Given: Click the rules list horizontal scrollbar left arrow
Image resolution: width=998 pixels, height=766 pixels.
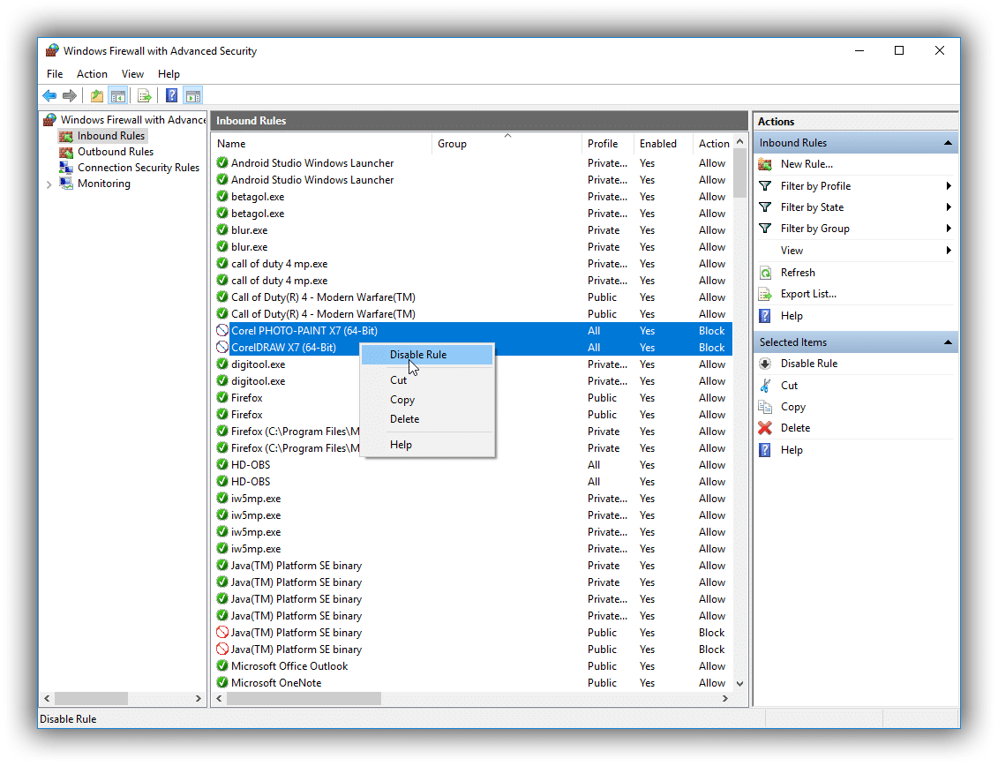Looking at the screenshot, I should coord(220,699).
